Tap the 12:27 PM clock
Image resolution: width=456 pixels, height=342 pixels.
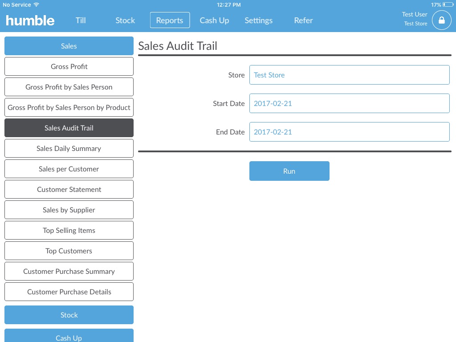point(229,4)
